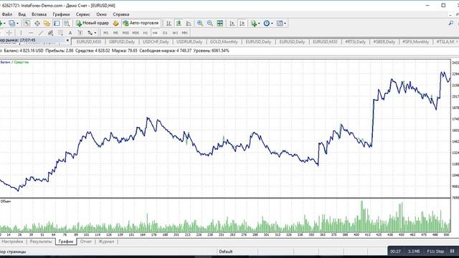
Task: Toggle the M30 timeframe button
Action: click(136, 33)
